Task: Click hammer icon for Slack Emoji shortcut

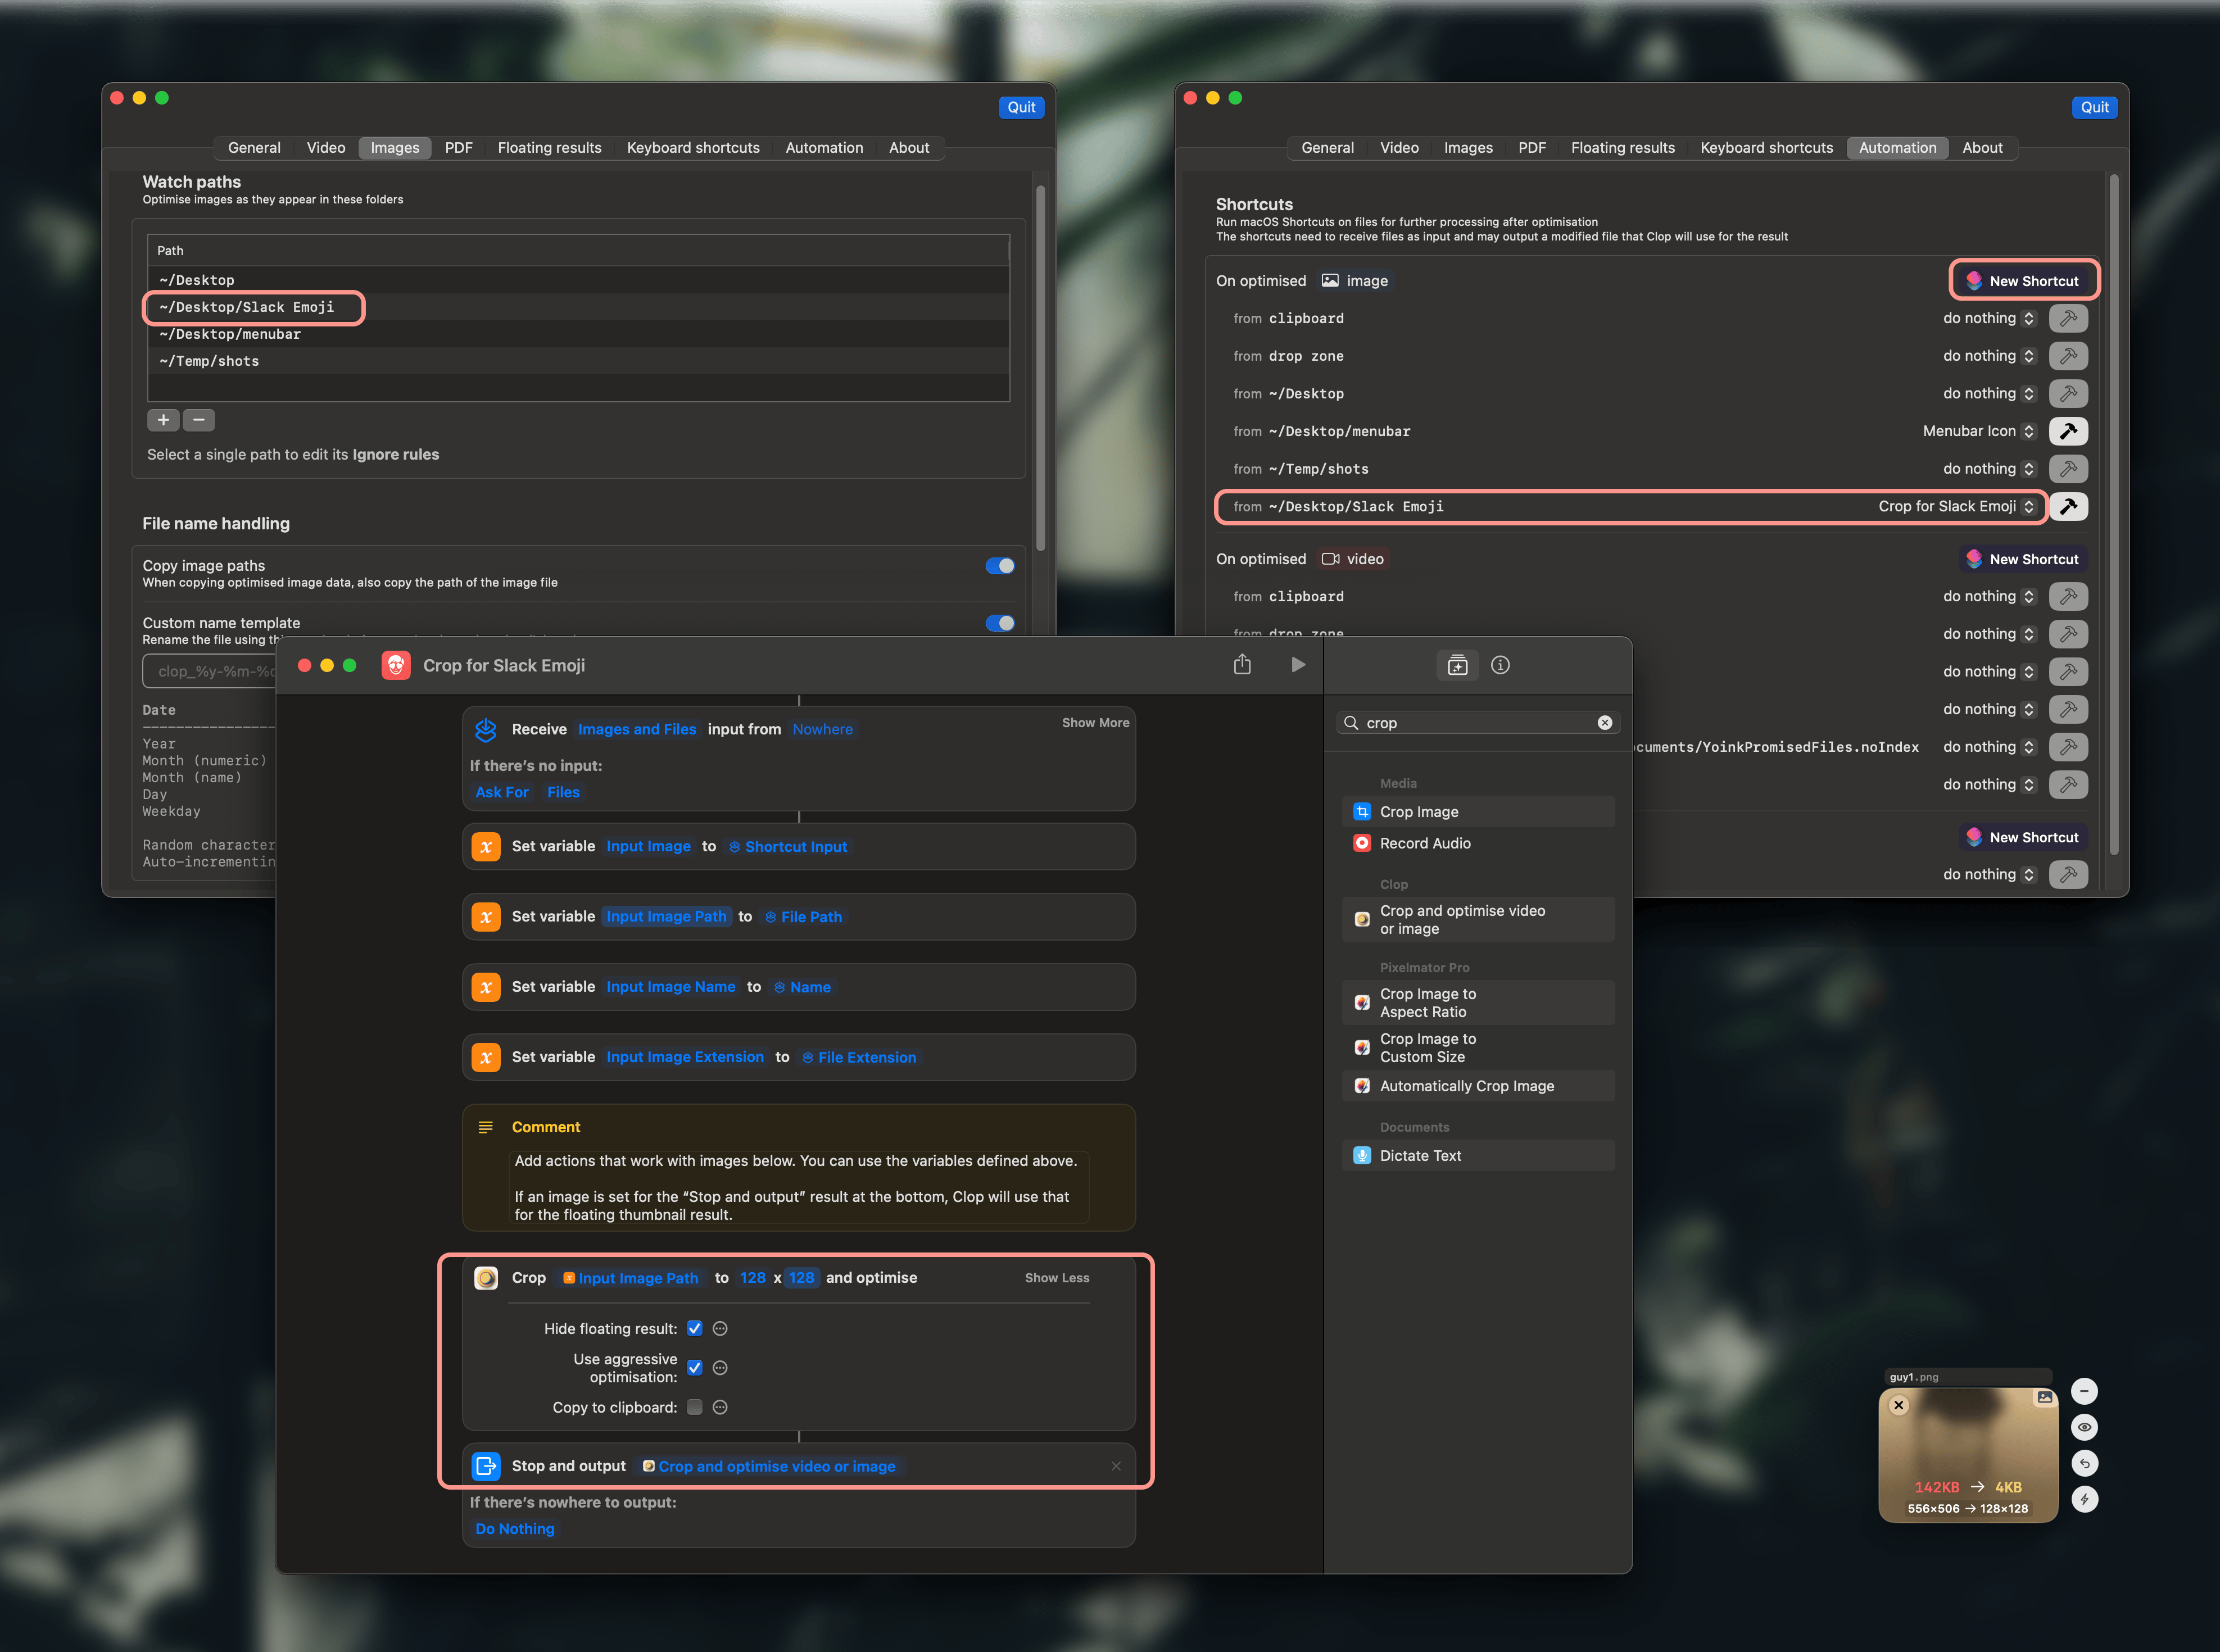Action: 2068,507
